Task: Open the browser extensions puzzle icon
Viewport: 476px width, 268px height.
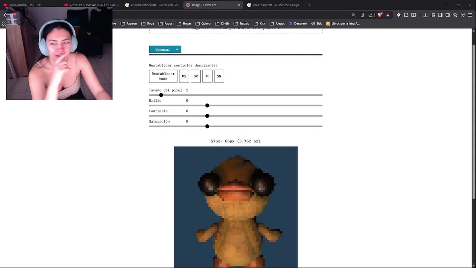Action: pyautogui.click(x=406, y=15)
